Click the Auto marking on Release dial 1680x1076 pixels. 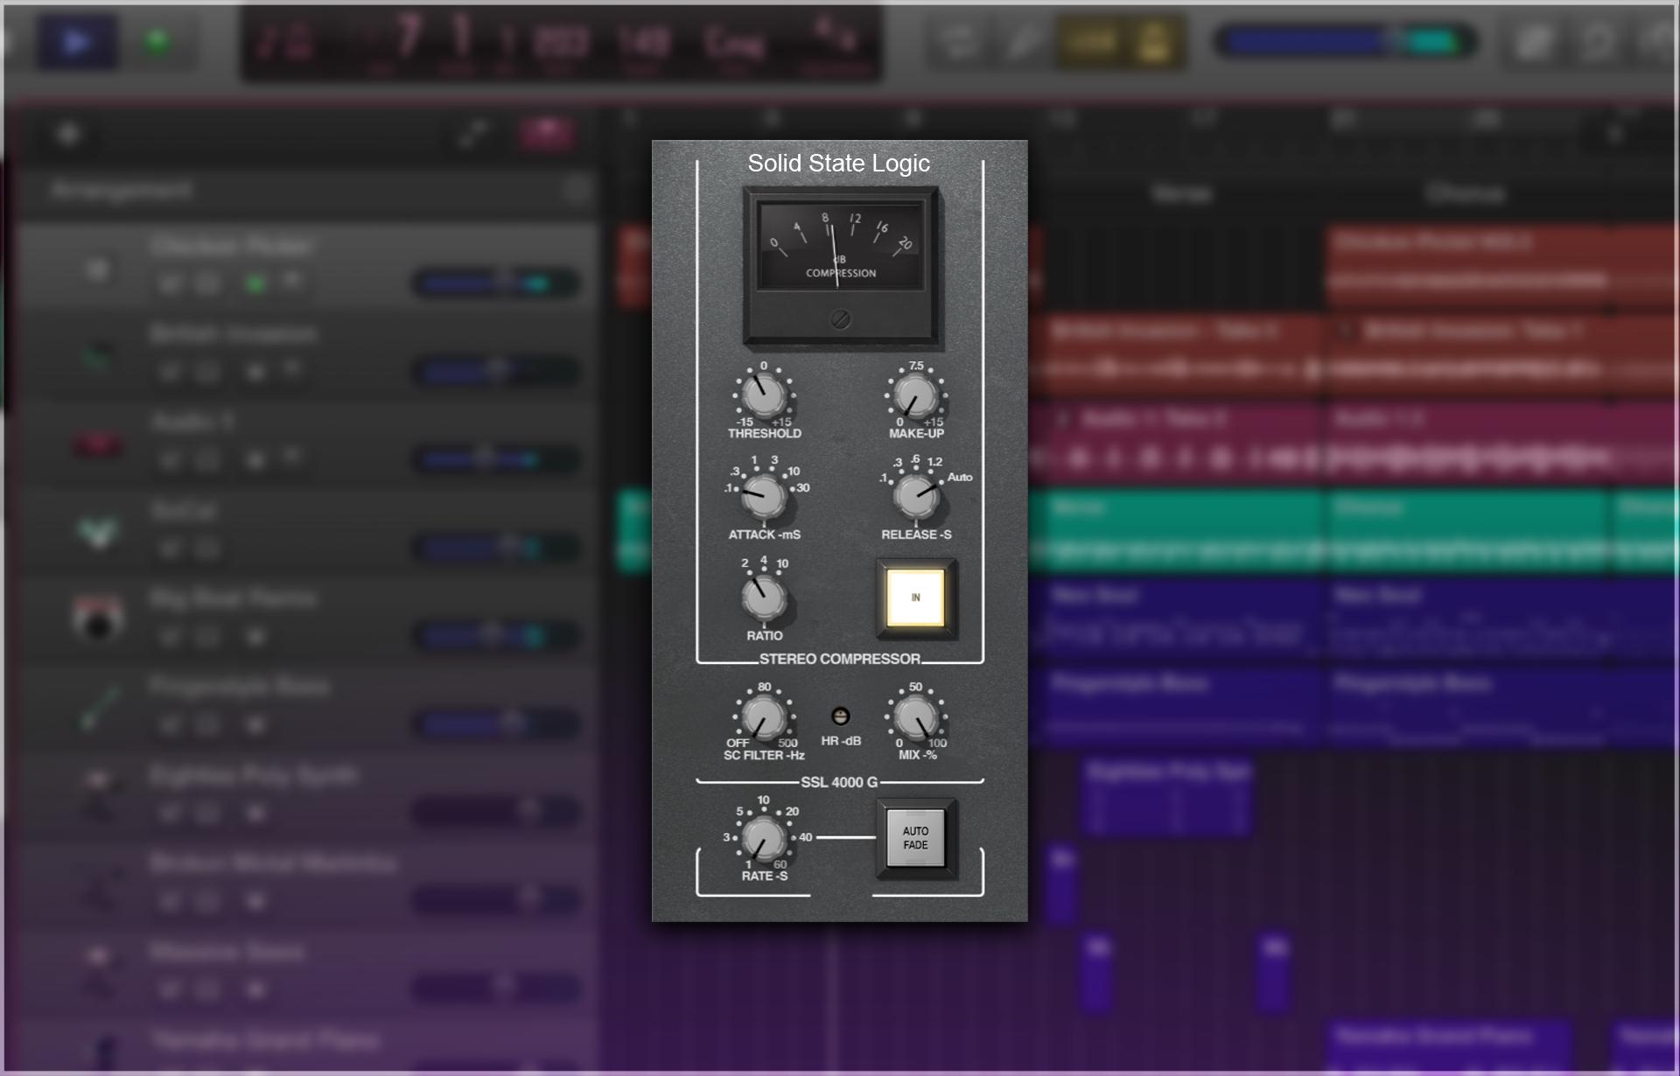point(960,477)
